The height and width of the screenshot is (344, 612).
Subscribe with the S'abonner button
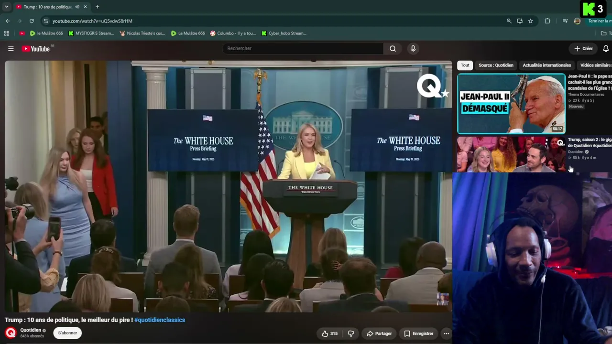pos(67,333)
